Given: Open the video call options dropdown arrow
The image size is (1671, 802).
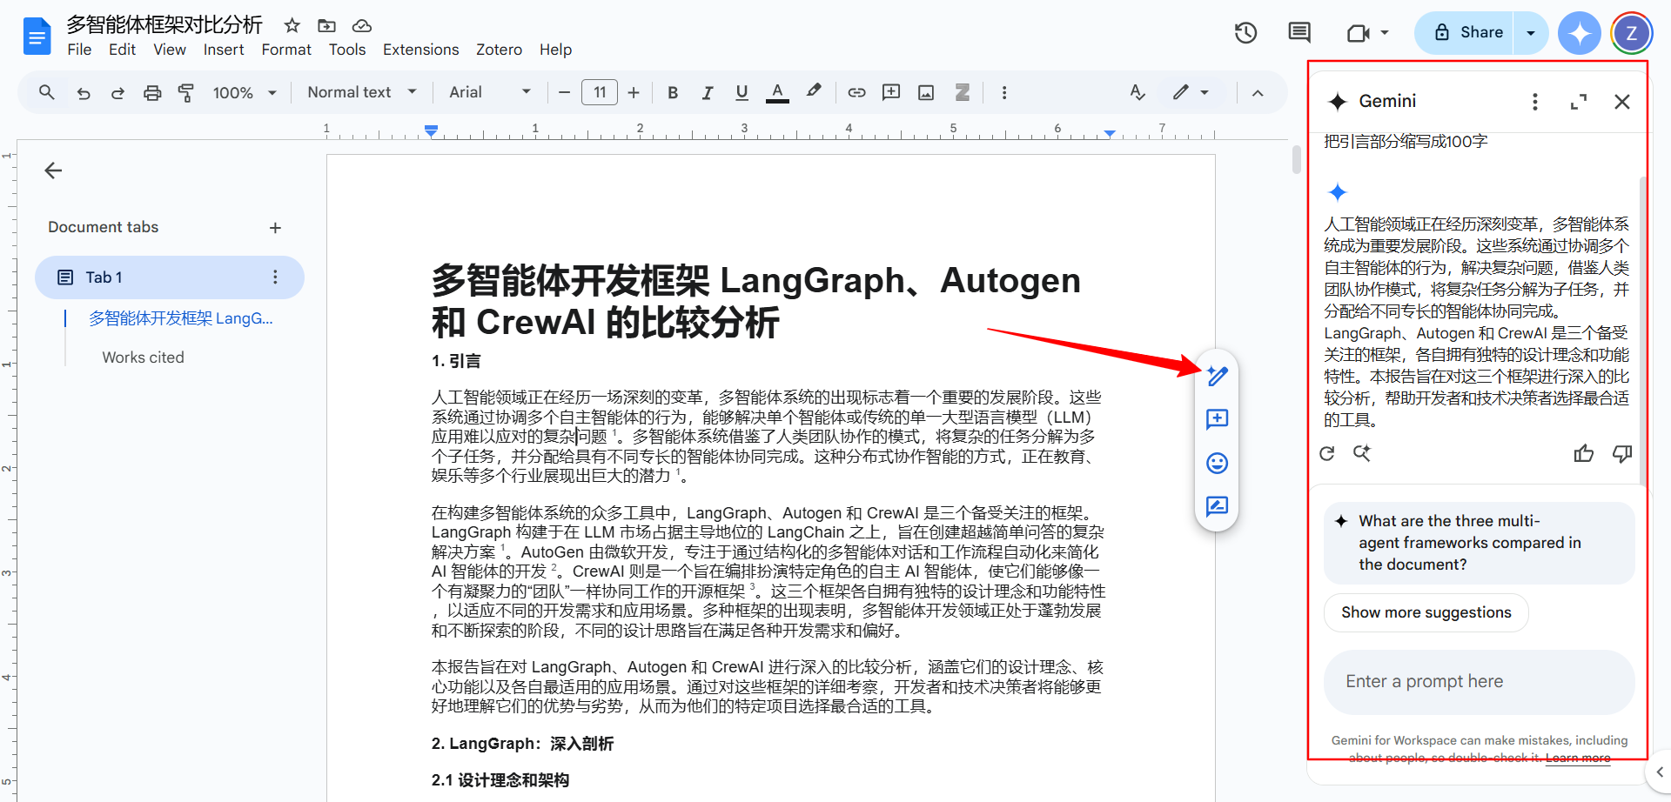Looking at the screenshot, I should [1385, 33].
